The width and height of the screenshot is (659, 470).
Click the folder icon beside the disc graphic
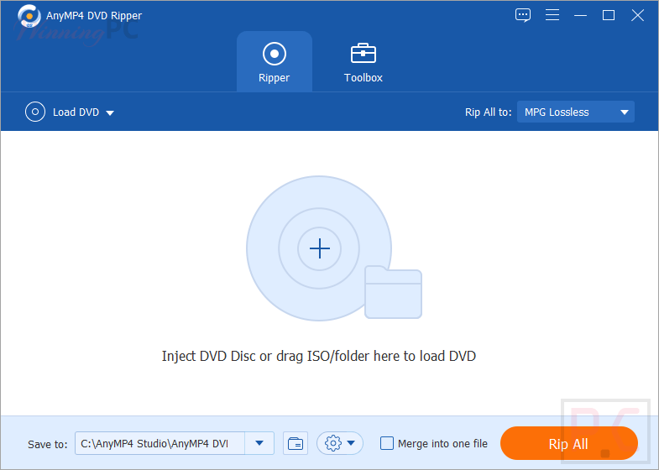393,292
